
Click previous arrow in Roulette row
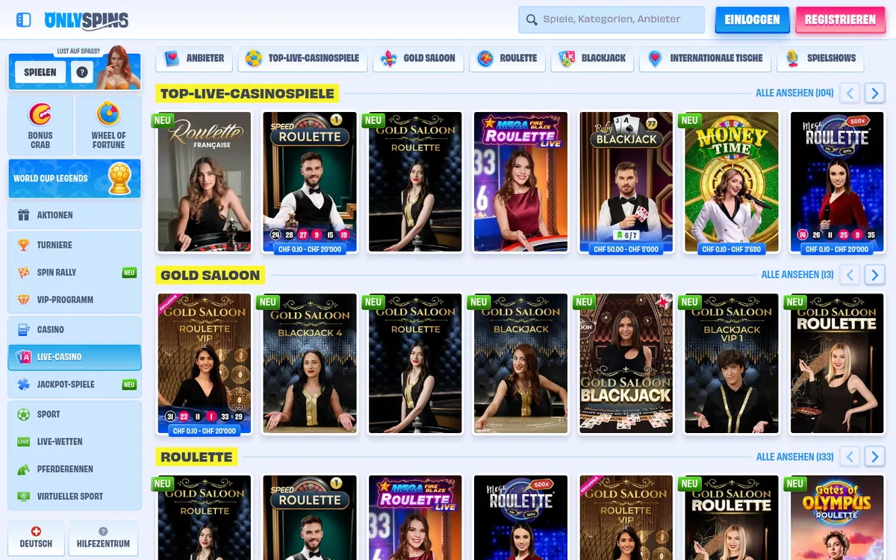pyautogui.click(x=850, y=457)
